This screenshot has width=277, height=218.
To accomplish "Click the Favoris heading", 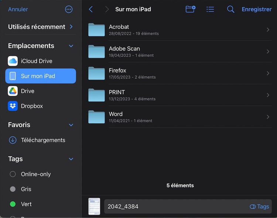I will [19, 125].
